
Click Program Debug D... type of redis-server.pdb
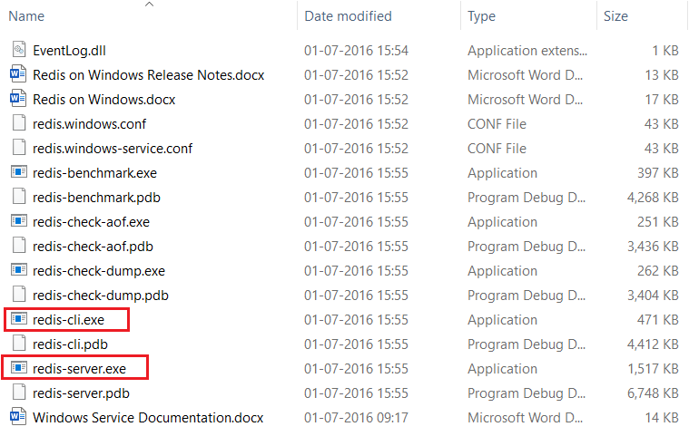[x=527, y=393]
